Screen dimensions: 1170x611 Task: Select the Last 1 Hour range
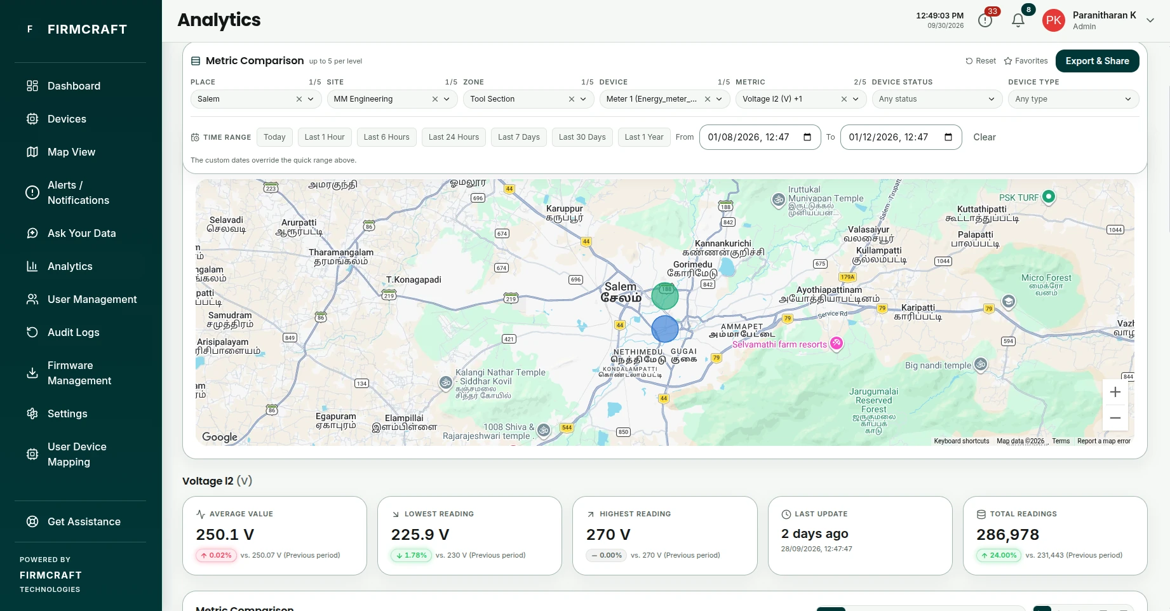[325, 137]
